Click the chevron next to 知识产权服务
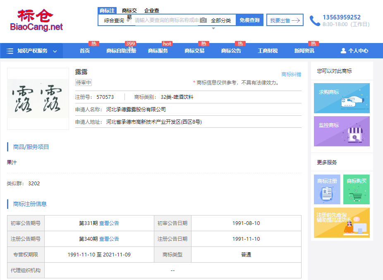Viewport: 383px width, 280px height. click(x=55, y=51)
